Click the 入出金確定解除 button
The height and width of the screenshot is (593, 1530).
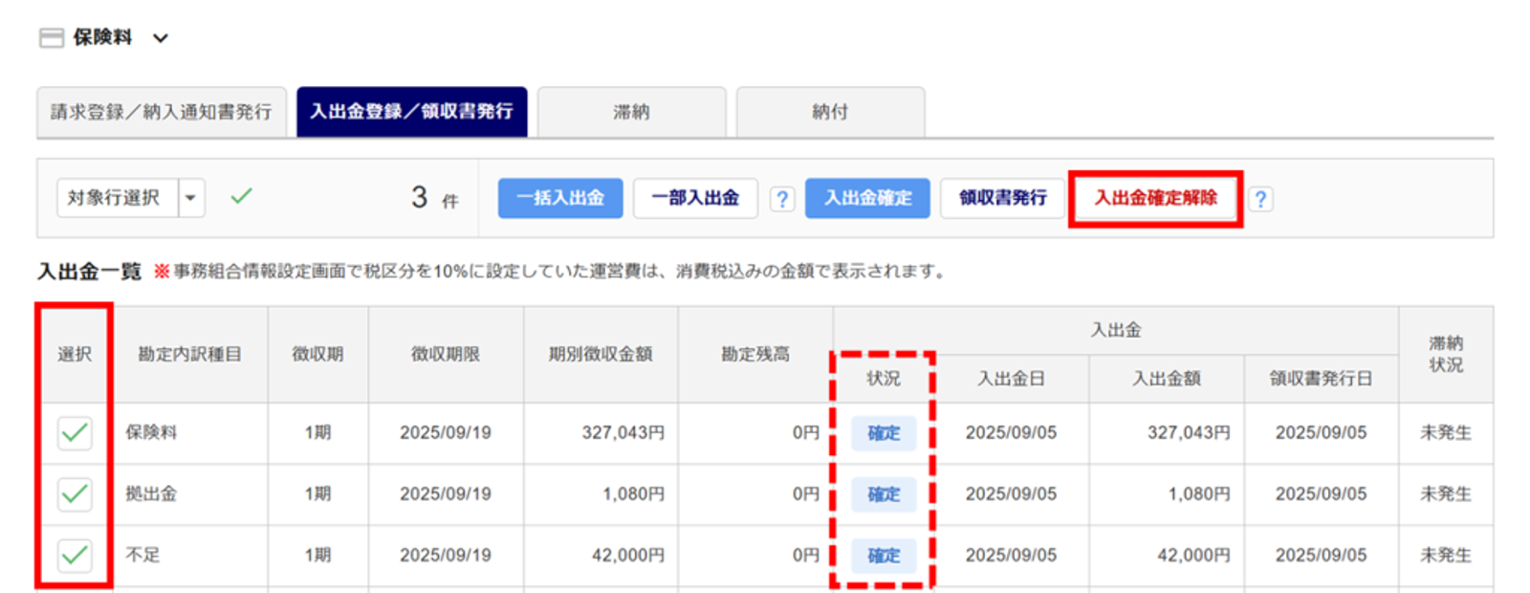tap(1155, 198)
